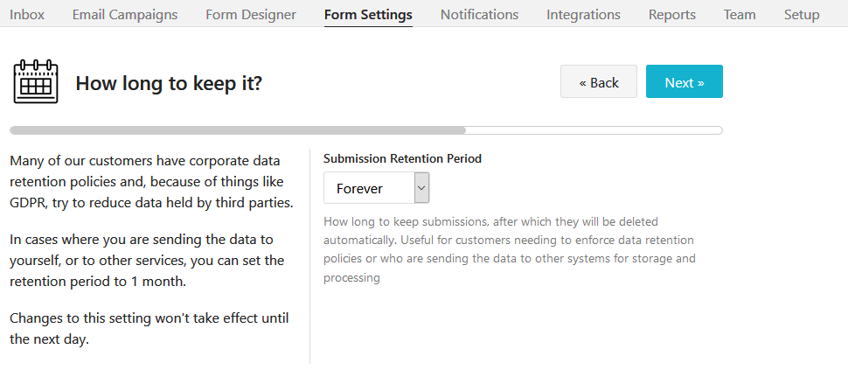This screenshot has height=391, width=848.
Task: Go to the Setup tab
Action: 802,14
